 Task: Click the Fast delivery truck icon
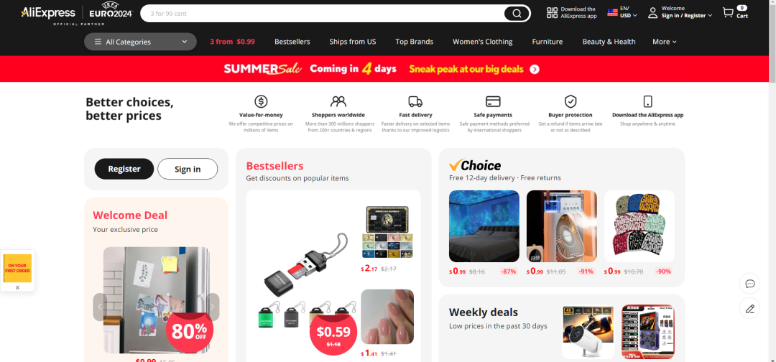coord(416,101)
